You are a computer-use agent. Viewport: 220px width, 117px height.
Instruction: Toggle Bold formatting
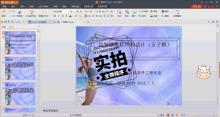coord(55,16)
